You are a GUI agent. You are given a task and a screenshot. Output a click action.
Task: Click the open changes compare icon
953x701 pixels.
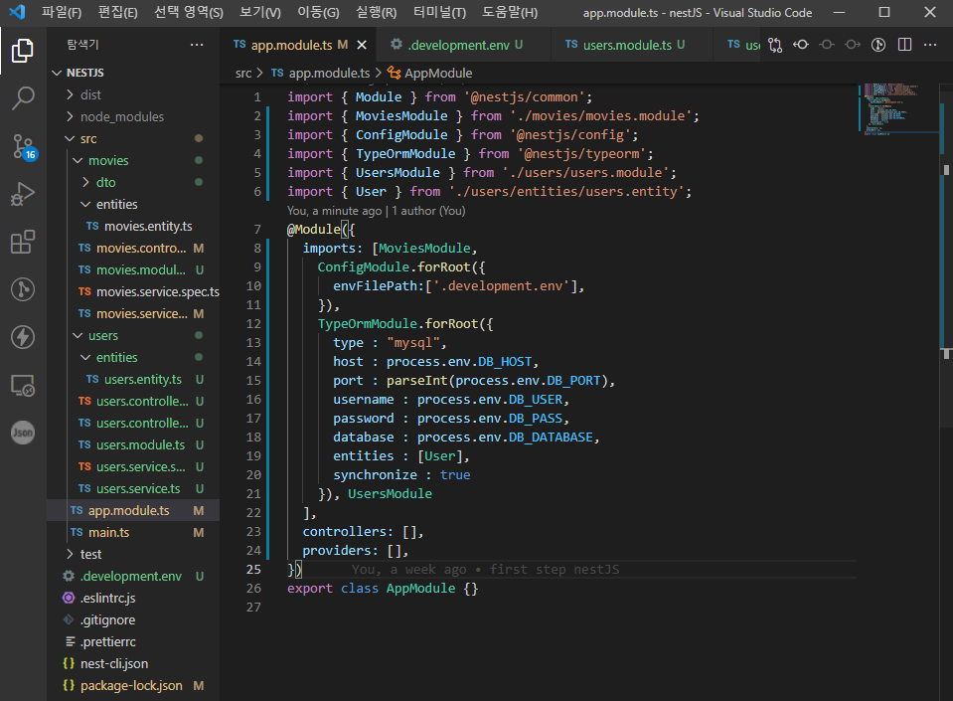tap(775, 45)
